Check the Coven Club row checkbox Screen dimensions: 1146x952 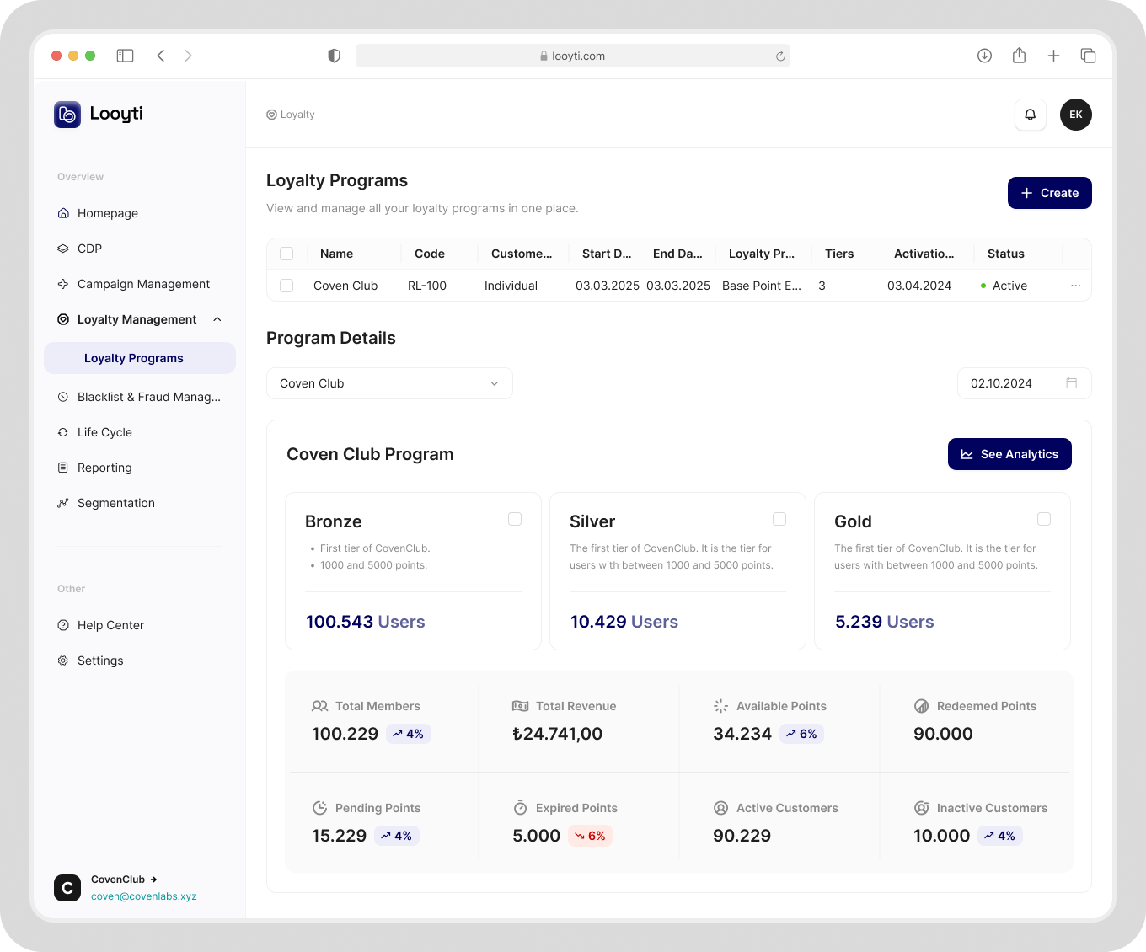point(286,286)
